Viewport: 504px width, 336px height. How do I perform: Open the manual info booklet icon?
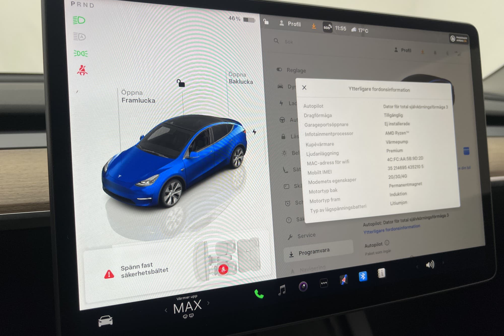(382, 273)
